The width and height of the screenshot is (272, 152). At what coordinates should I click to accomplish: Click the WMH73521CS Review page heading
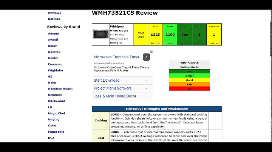click(125, 13)
